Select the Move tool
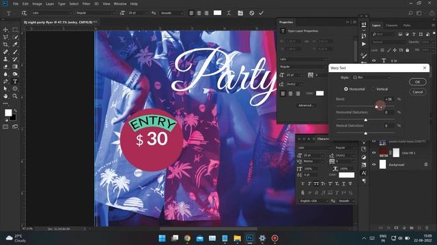Viewport: 437px width, 245px height. [x=5, y=30]
